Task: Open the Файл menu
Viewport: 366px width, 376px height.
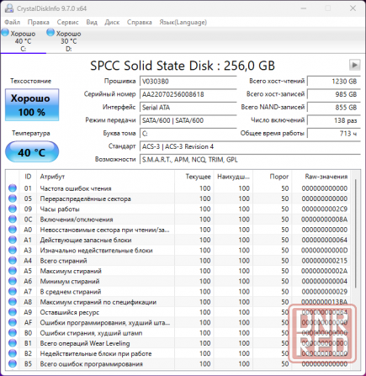Action: (13, 22)
